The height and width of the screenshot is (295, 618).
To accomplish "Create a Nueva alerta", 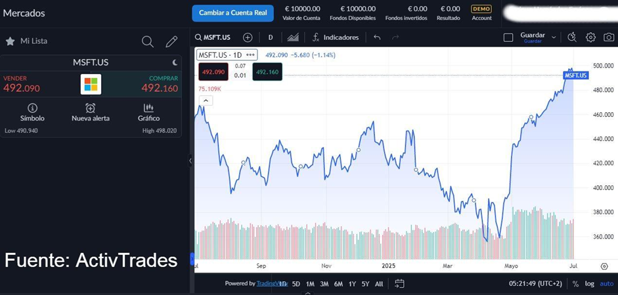I will click(91, 113).
